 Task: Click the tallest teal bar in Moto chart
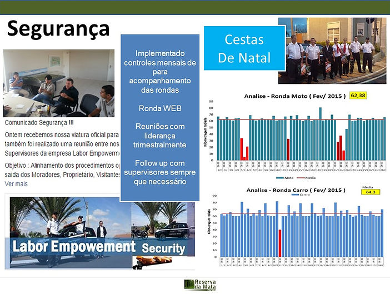pyautogui.click(x=321, y=134)
